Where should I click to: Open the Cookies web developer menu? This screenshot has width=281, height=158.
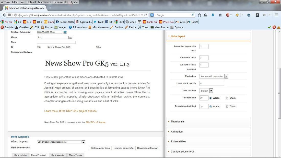22,27
